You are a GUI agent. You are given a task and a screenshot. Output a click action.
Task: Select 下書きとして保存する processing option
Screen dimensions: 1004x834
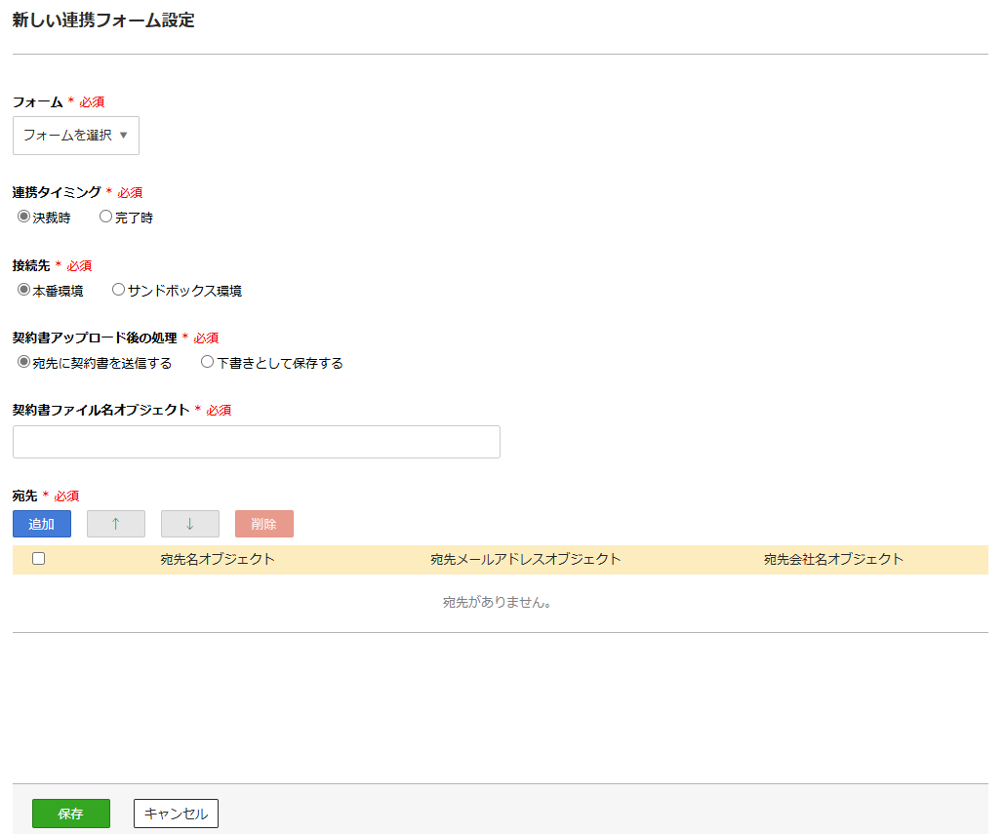pyautogui.click(x=206, y=361)
